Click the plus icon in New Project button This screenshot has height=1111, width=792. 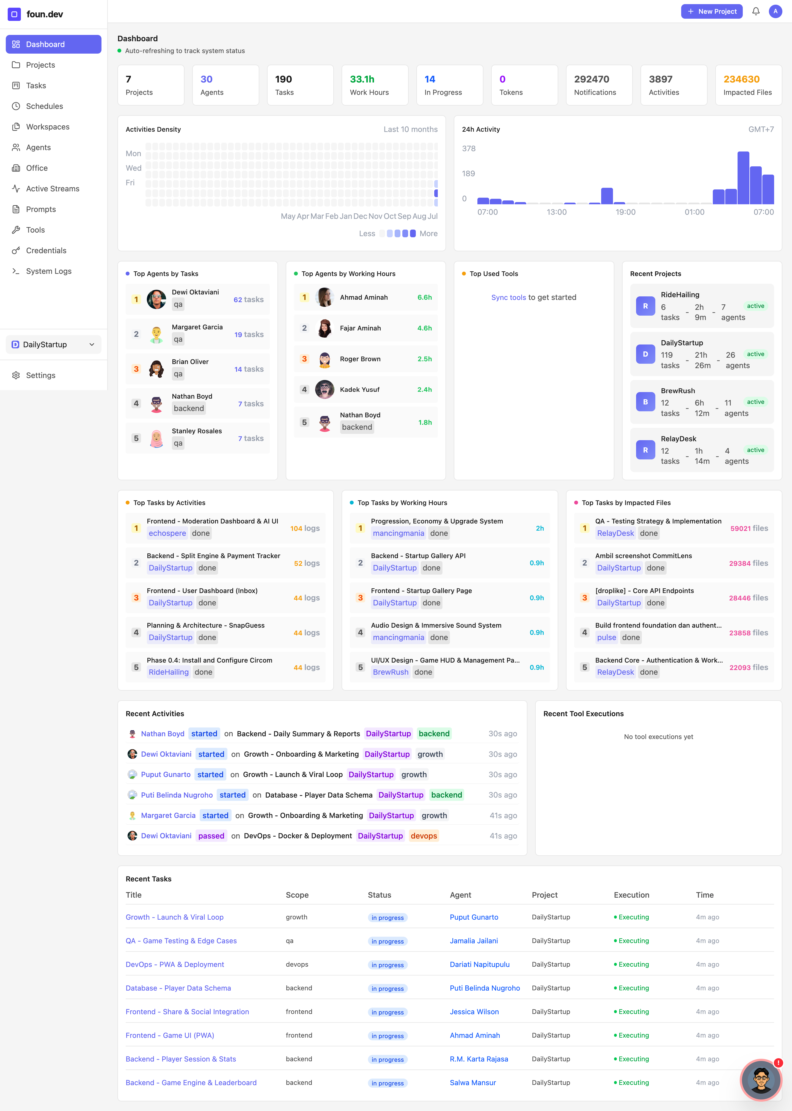click(x=691, y=11)
